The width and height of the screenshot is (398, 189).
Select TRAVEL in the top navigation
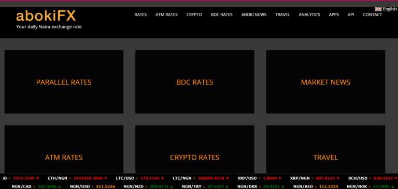pyautogui.click(x=282, y=14)
